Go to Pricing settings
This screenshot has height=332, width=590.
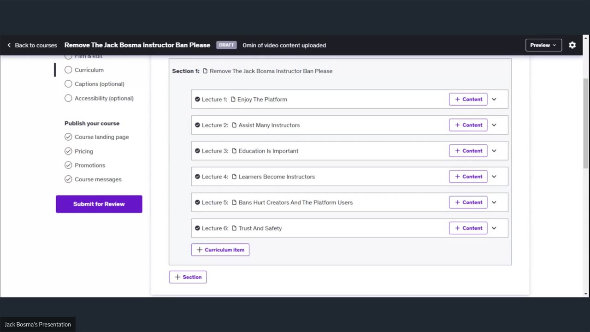[x=84, y=151]
